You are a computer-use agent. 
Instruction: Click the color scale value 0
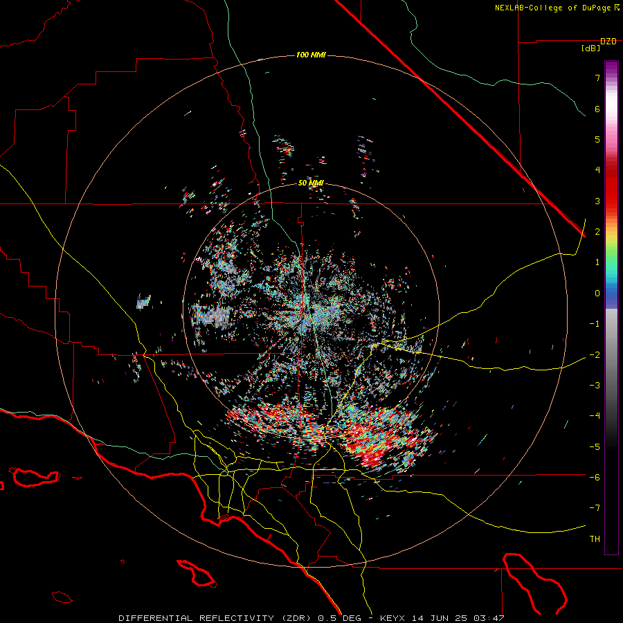tap(597, 294)
